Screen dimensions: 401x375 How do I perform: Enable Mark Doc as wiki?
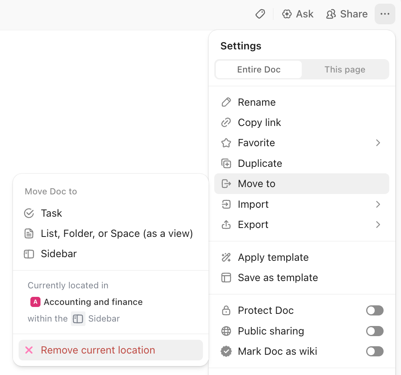[x=374, y=351]
